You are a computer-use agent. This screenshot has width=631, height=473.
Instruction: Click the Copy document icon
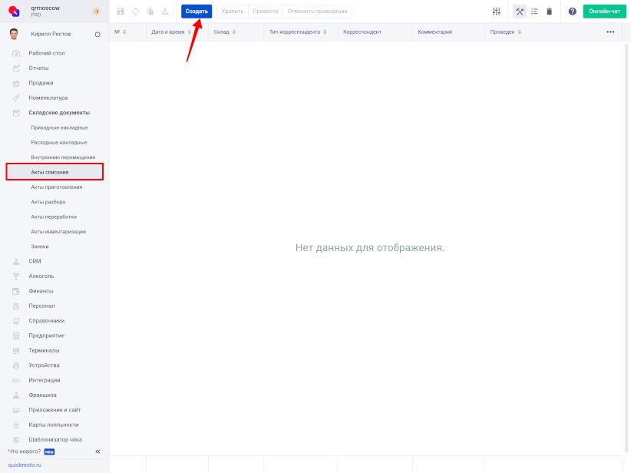[x=150, y=12]
